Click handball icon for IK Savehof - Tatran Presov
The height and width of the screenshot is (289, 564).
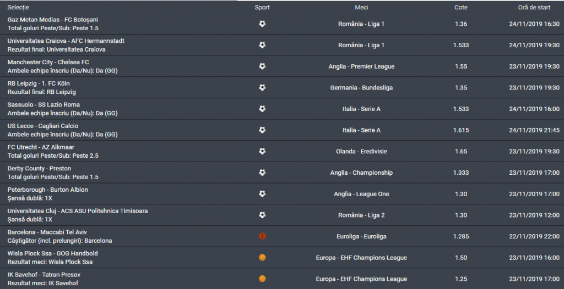(262, 279)
